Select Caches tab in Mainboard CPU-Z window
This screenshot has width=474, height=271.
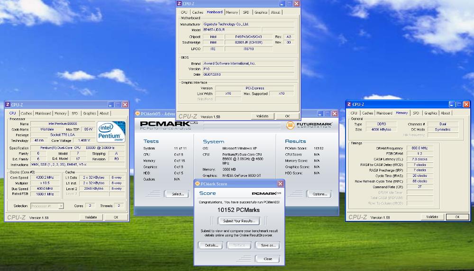198,12
